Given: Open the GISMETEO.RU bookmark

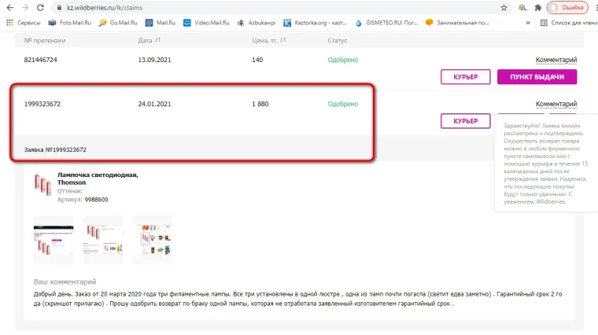Looking at the screenshot, I should 386,23.
